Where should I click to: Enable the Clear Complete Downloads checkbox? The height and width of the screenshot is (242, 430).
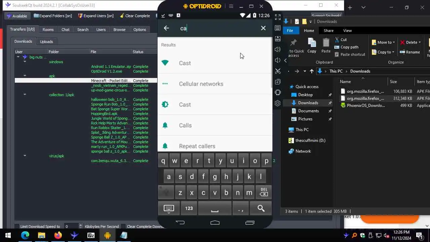[x=123, y=227]
